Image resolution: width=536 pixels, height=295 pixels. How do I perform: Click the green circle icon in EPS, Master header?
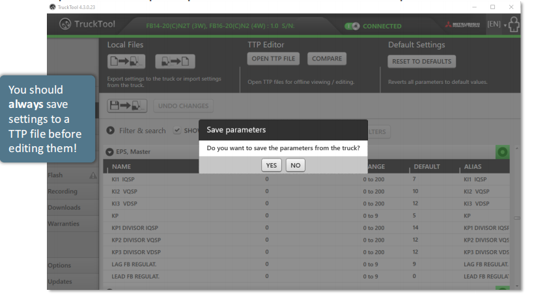coord(502,152)
